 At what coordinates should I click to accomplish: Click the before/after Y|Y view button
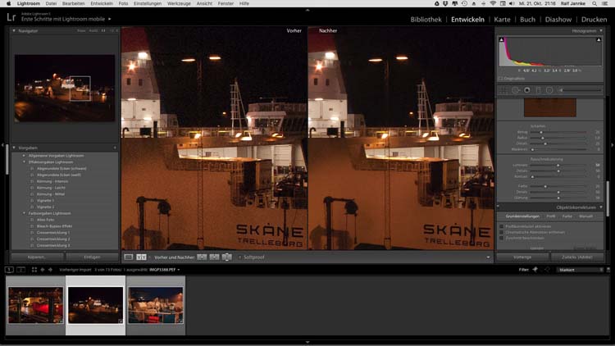click(x=141, y=257)
